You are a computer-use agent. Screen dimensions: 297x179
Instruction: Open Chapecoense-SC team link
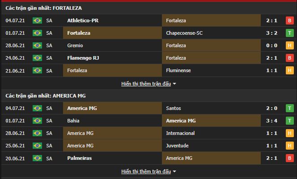[x=185, y=33]
